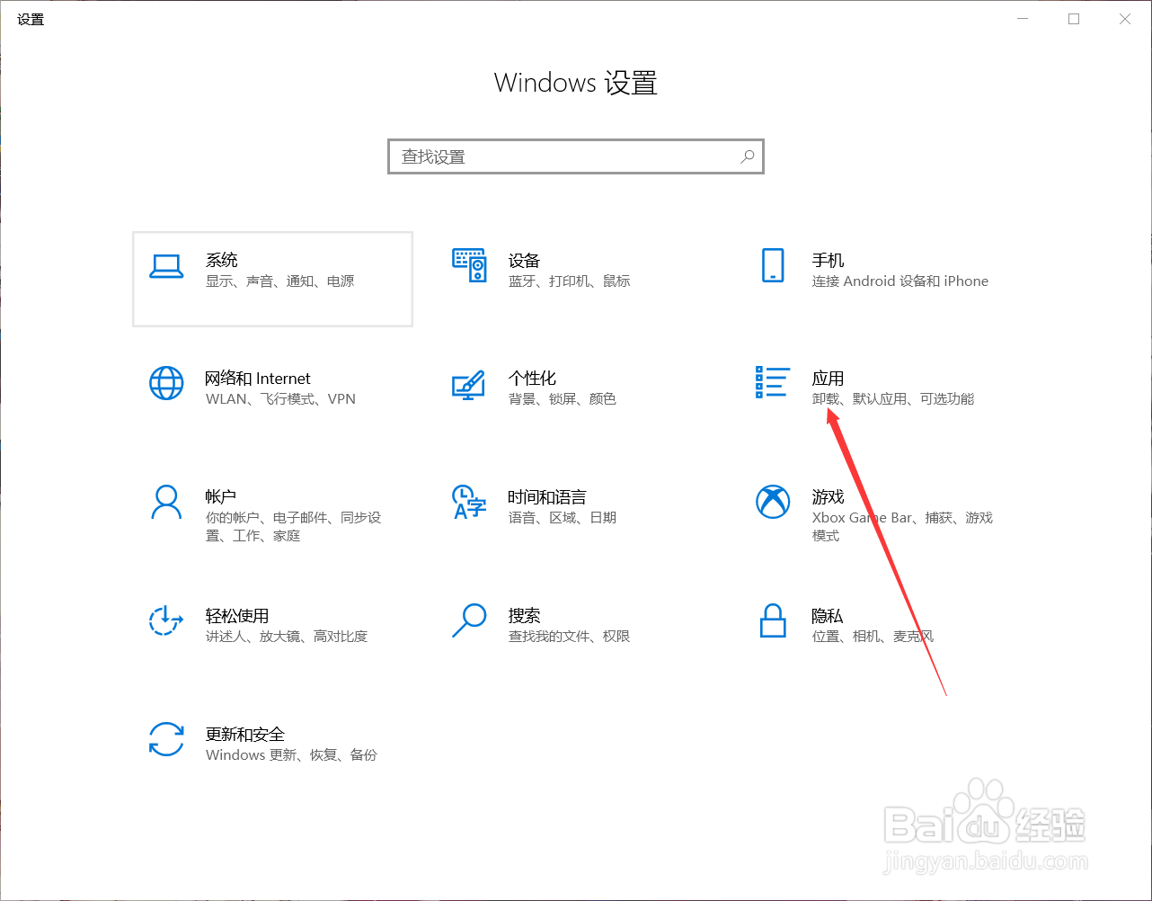Click text WLAN、飞行模式、VPN
This screenshot has width=1152, height=901.
coord(280,399)
